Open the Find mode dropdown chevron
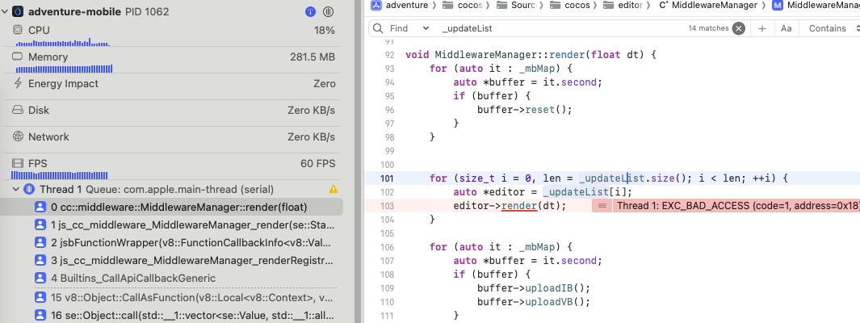 tap(426, 28)
